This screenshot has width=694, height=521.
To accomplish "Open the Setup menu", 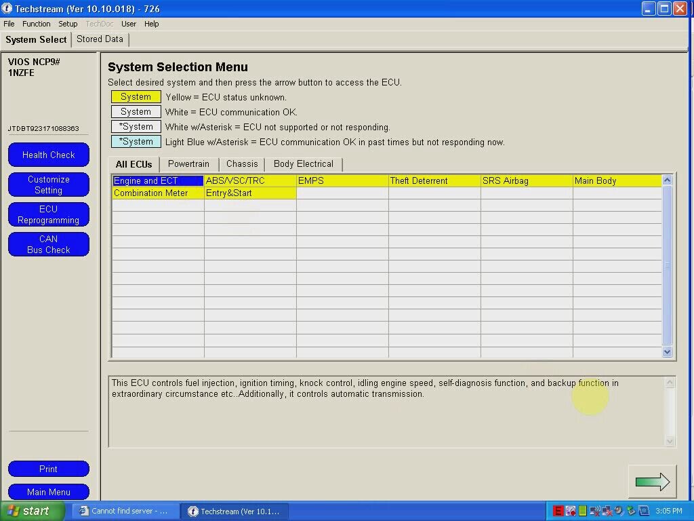I will point(68,24).
